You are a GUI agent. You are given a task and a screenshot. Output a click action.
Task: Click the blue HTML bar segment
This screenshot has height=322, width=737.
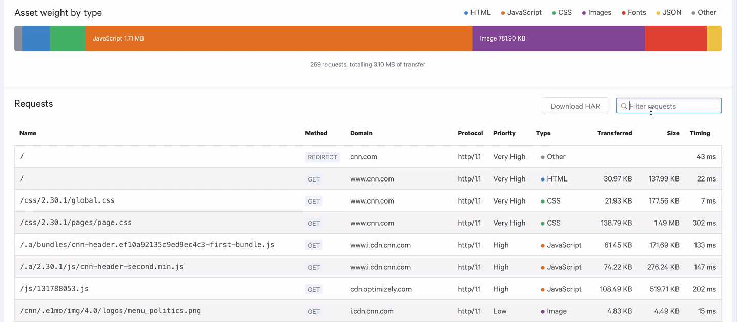click(36, 38)
